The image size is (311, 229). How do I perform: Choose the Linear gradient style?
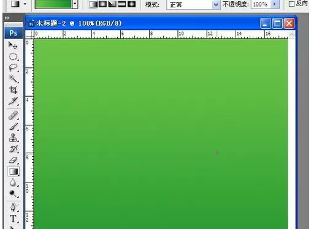click(x=93, y=4)
